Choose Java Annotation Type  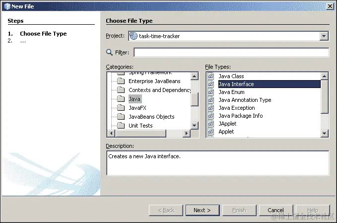[245, 100]
